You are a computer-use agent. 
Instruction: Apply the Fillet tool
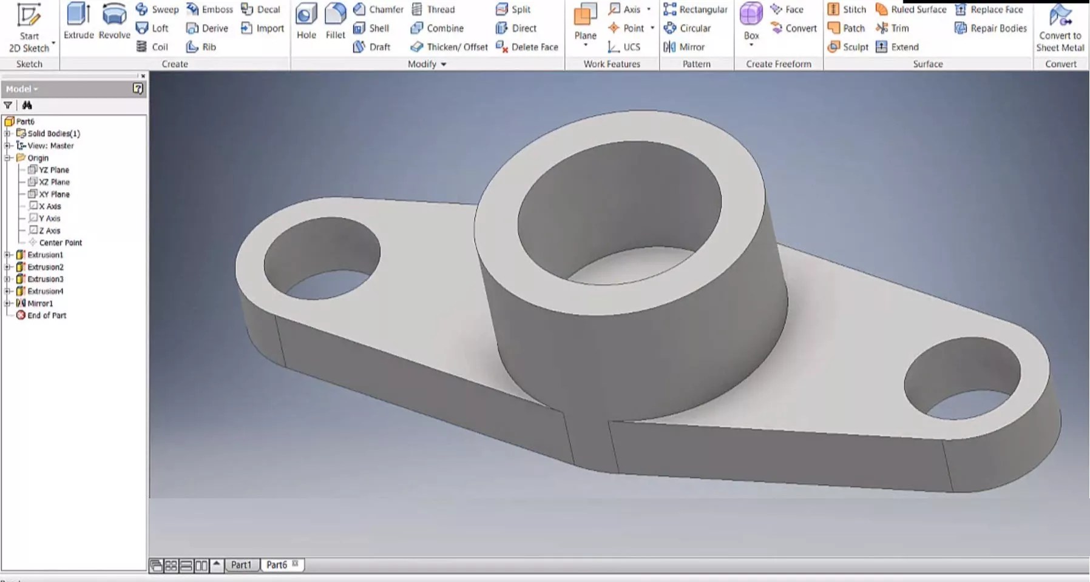(x=335, y=22)
